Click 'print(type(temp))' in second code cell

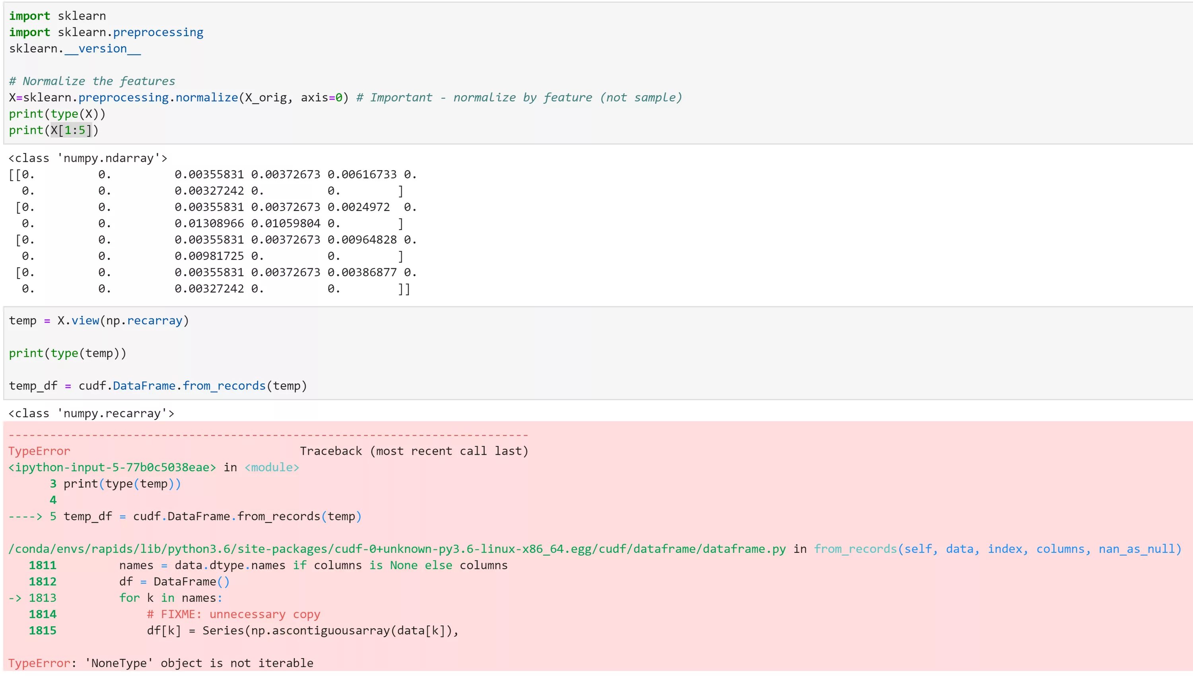pos(67,353)
